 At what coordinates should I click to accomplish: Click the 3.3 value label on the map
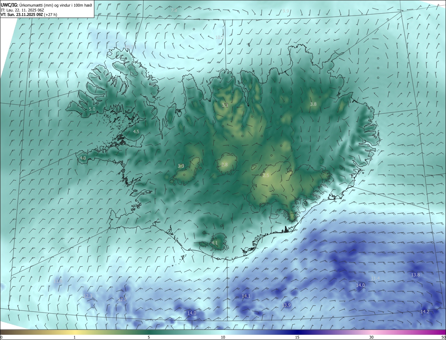click(x=181, y=166)
